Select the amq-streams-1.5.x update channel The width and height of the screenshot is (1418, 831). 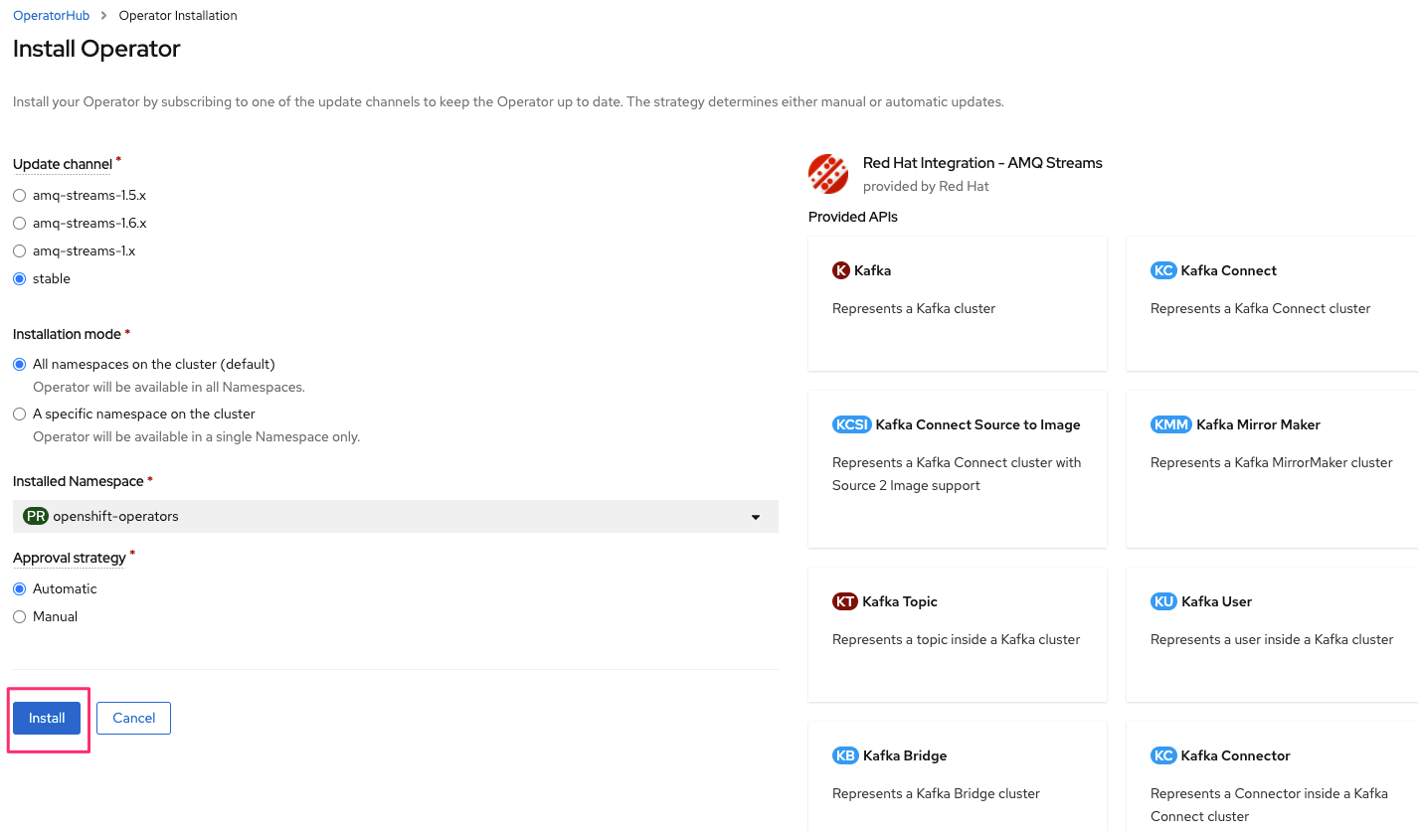[x=19, y=195]
